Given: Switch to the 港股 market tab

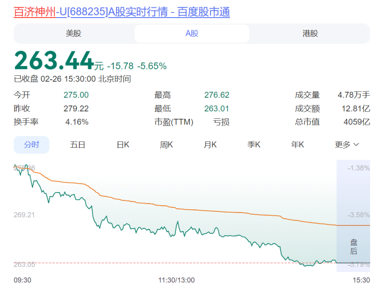Looking at the screenshot, I should [310, 34].
